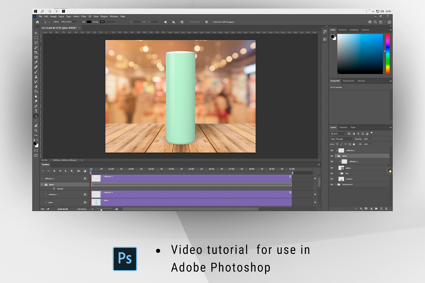Select the History Brush tool
This screenshot has width=425, height=283.
[36, 82]
